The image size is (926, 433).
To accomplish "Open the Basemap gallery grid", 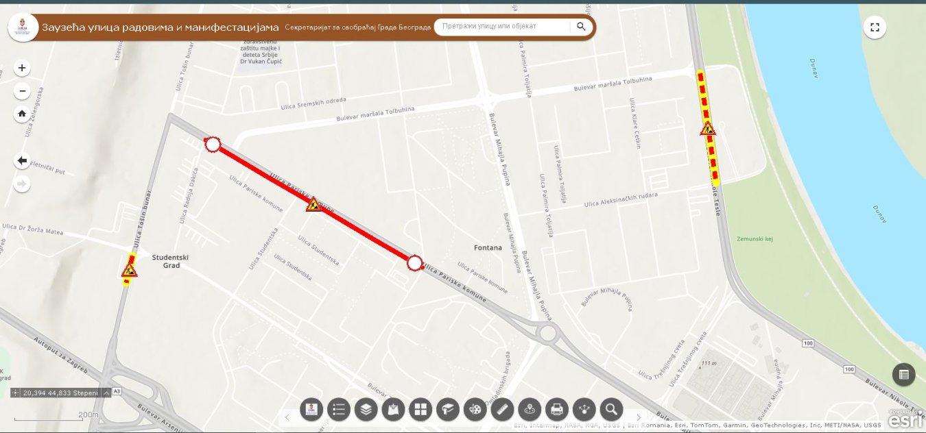I will tap(420, 410).
